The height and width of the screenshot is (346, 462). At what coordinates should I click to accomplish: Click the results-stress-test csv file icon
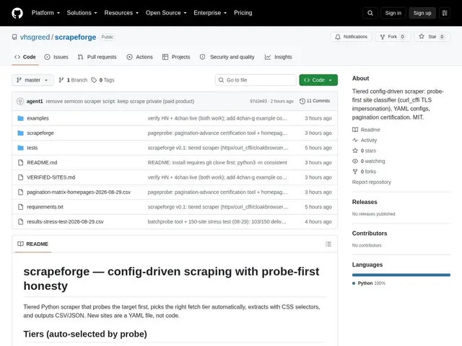point(20,221)
